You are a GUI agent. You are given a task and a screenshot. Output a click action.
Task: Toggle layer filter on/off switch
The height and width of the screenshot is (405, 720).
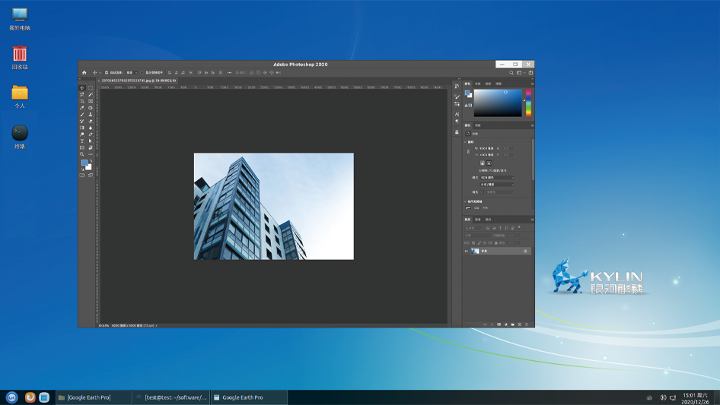coord(519,227)
